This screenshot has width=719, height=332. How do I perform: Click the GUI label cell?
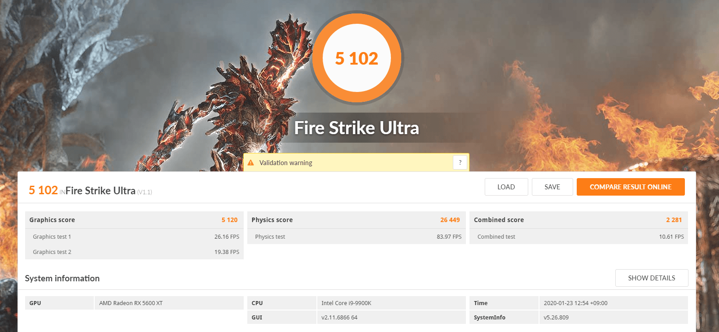click(282, 317)
